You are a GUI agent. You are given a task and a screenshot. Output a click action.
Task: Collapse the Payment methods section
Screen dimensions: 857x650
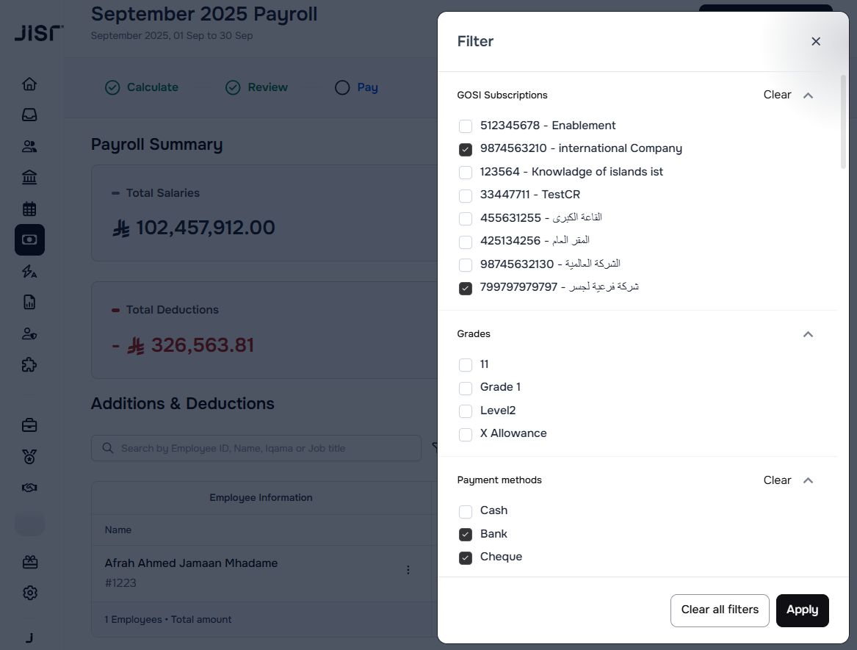click(x=808, y=480)
